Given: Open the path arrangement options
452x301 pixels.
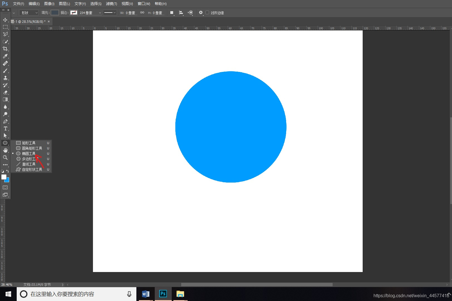Looking at the screenshot, I should 190,13.
